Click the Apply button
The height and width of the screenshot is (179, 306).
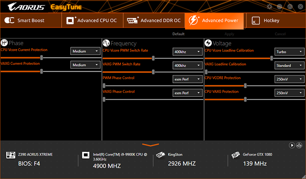[x=229, y=34]
